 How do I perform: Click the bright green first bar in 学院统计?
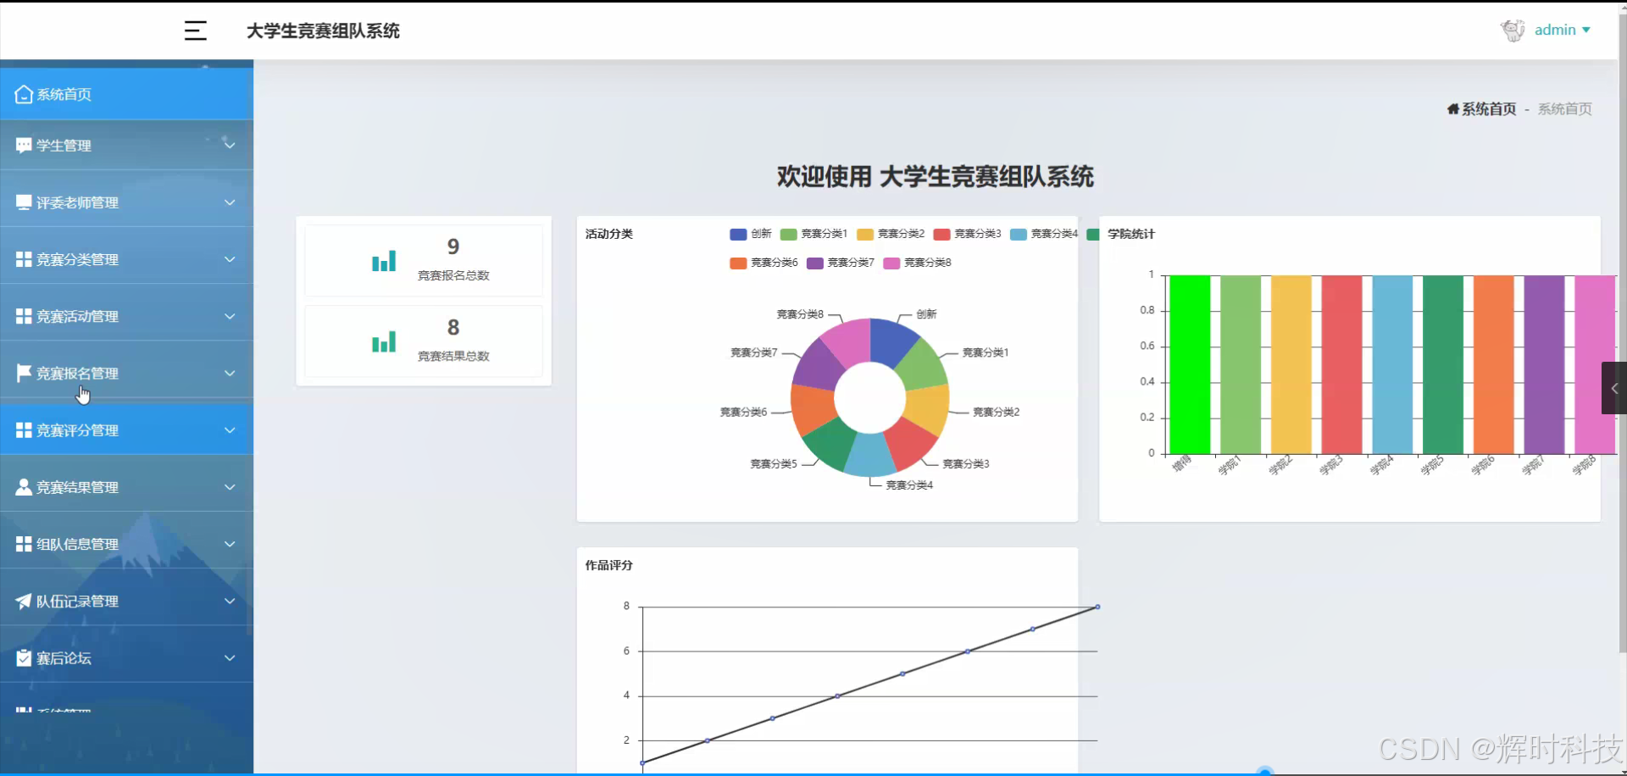click(x=1190, y=364)
